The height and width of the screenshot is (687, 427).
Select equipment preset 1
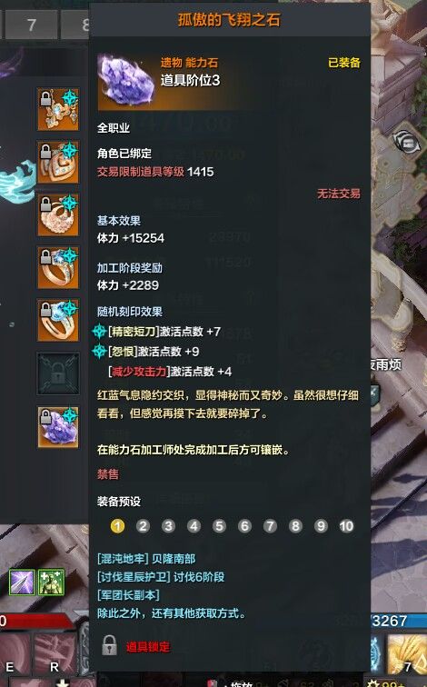117,526
